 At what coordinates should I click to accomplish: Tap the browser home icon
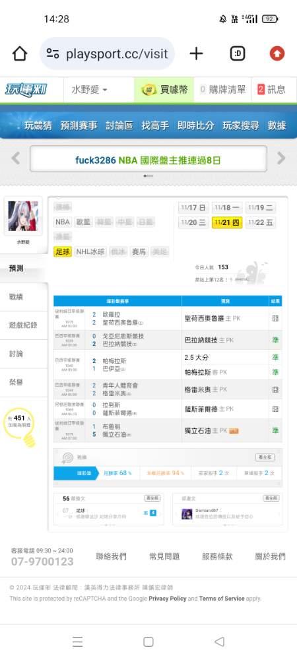tap(19, 53)
